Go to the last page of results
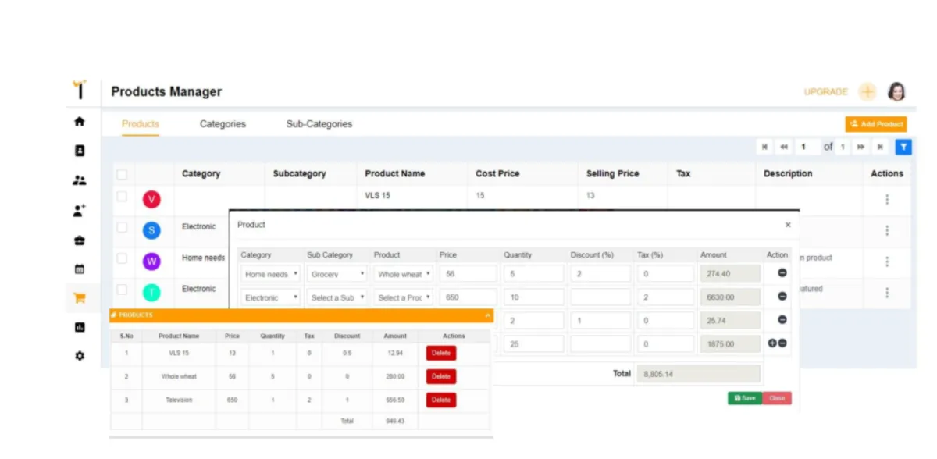937x459 pixels. click(880, 147)
